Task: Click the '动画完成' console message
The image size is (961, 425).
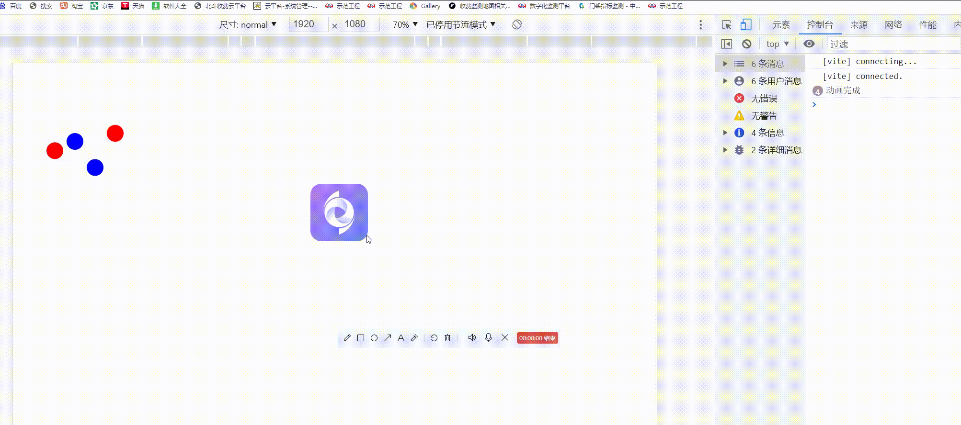Action: 843,90
